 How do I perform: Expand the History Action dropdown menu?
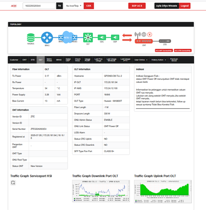[x=158, y=60]
